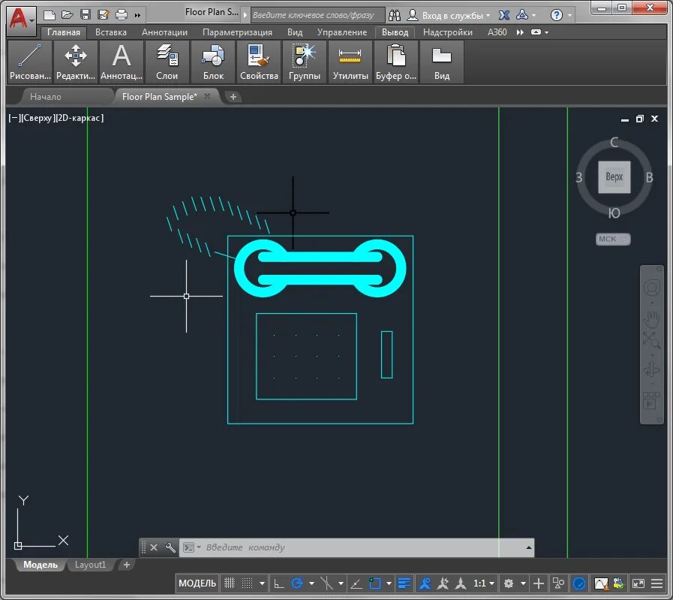
Task: Add a new layout with plus button
Action: pos(127,565)
